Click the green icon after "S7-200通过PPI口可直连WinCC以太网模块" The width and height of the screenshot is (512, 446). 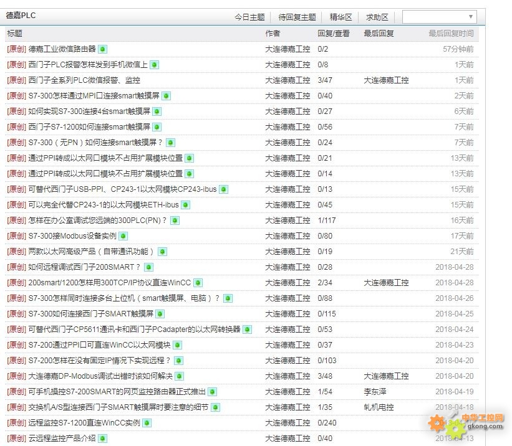click(x=177, y=345)
